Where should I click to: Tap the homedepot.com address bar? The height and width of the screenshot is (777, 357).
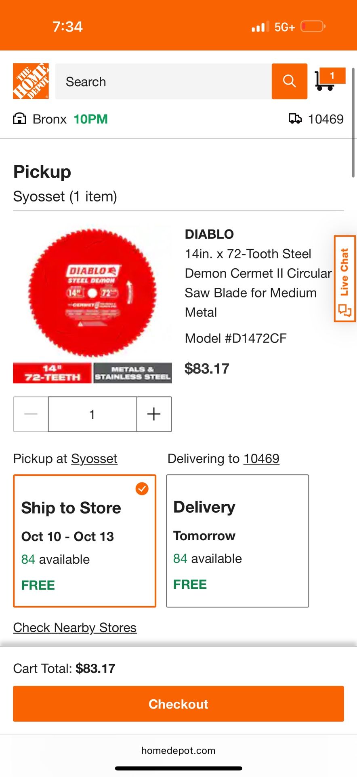[x=178, y=750]
